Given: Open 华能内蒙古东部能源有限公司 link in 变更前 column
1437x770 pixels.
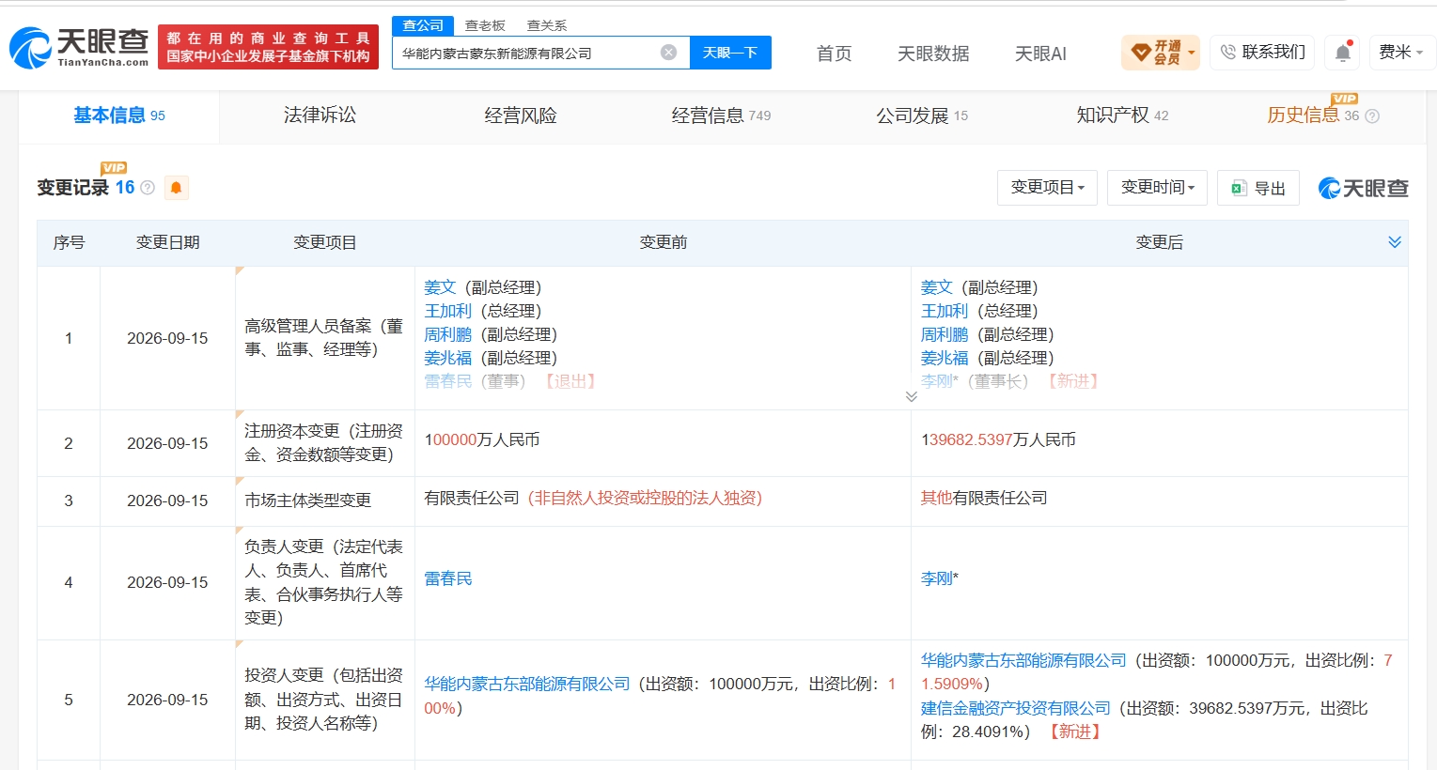Looking at the screenshot, I should (527, 684).
